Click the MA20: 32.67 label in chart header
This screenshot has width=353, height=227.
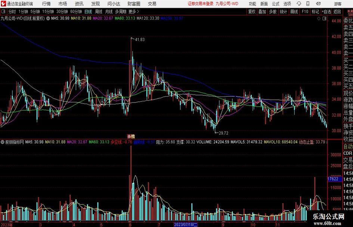tap(103, 18)
